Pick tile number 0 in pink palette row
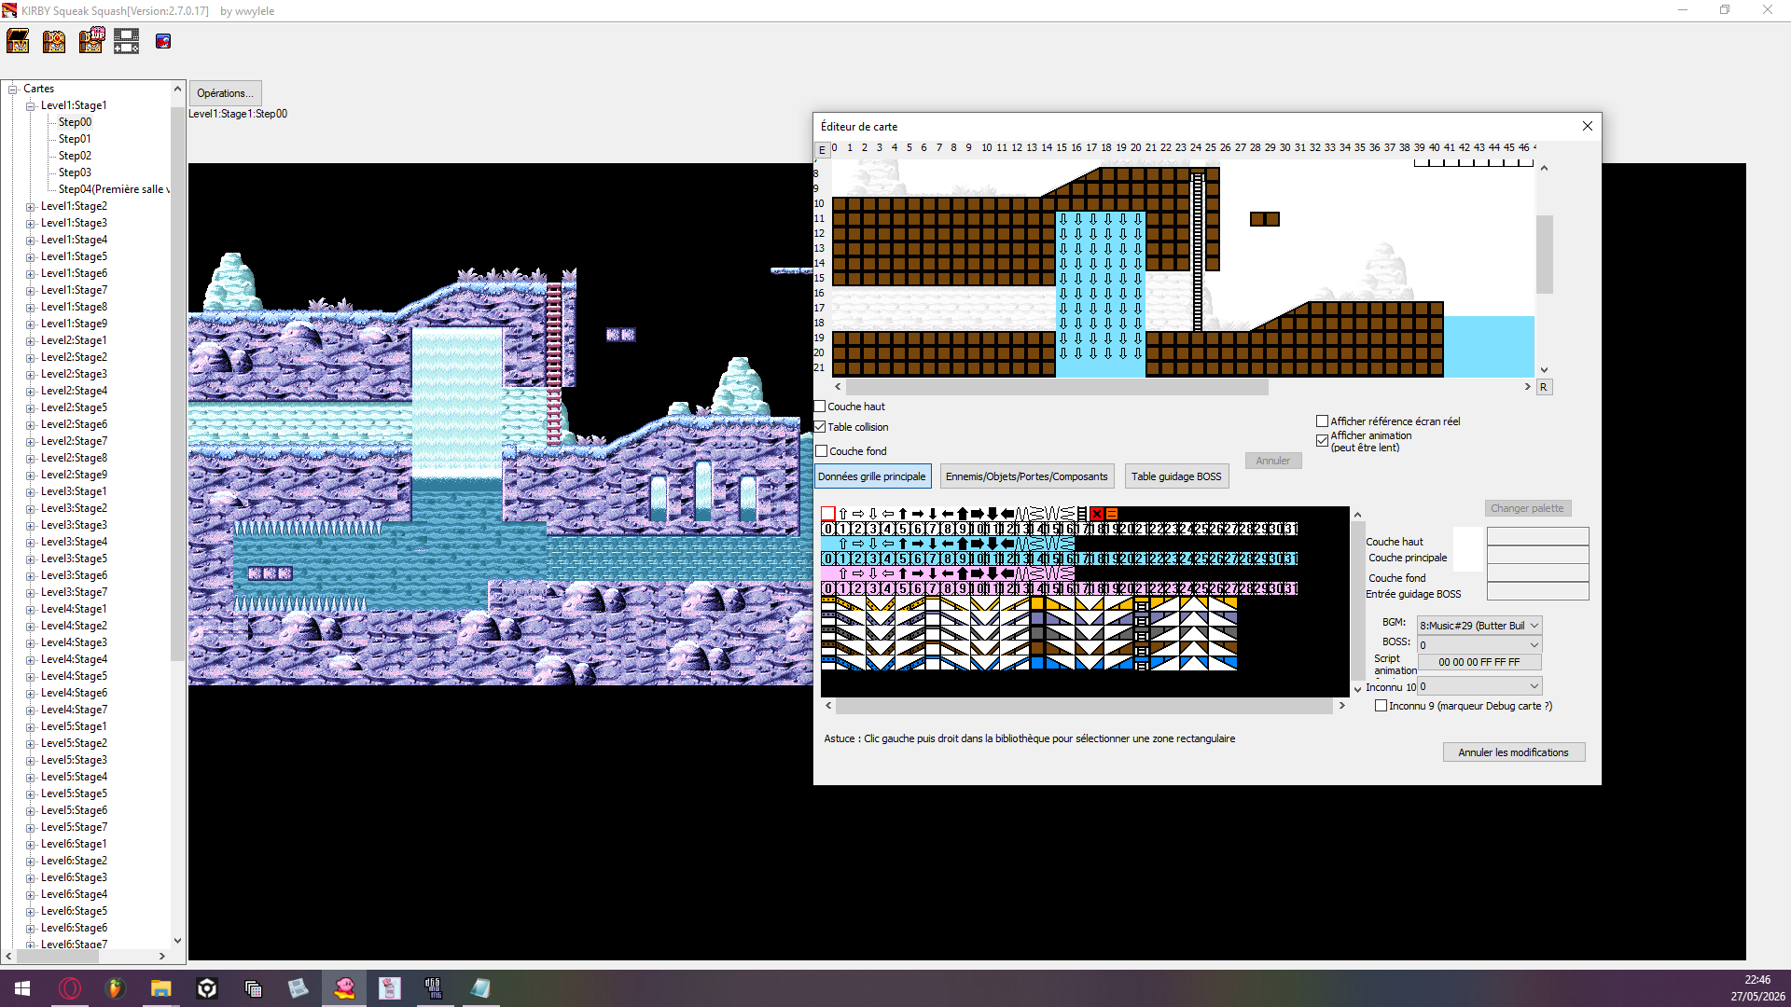The image size is (1791, 1007). tap(828, 588)
